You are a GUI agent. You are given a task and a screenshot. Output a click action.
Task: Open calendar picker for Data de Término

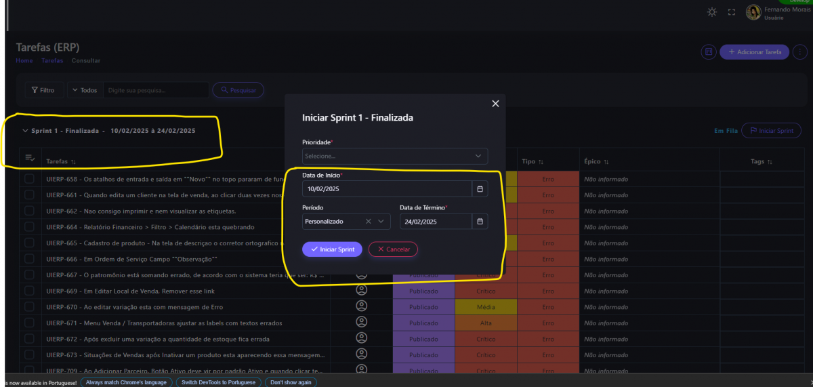click(480, 222)
